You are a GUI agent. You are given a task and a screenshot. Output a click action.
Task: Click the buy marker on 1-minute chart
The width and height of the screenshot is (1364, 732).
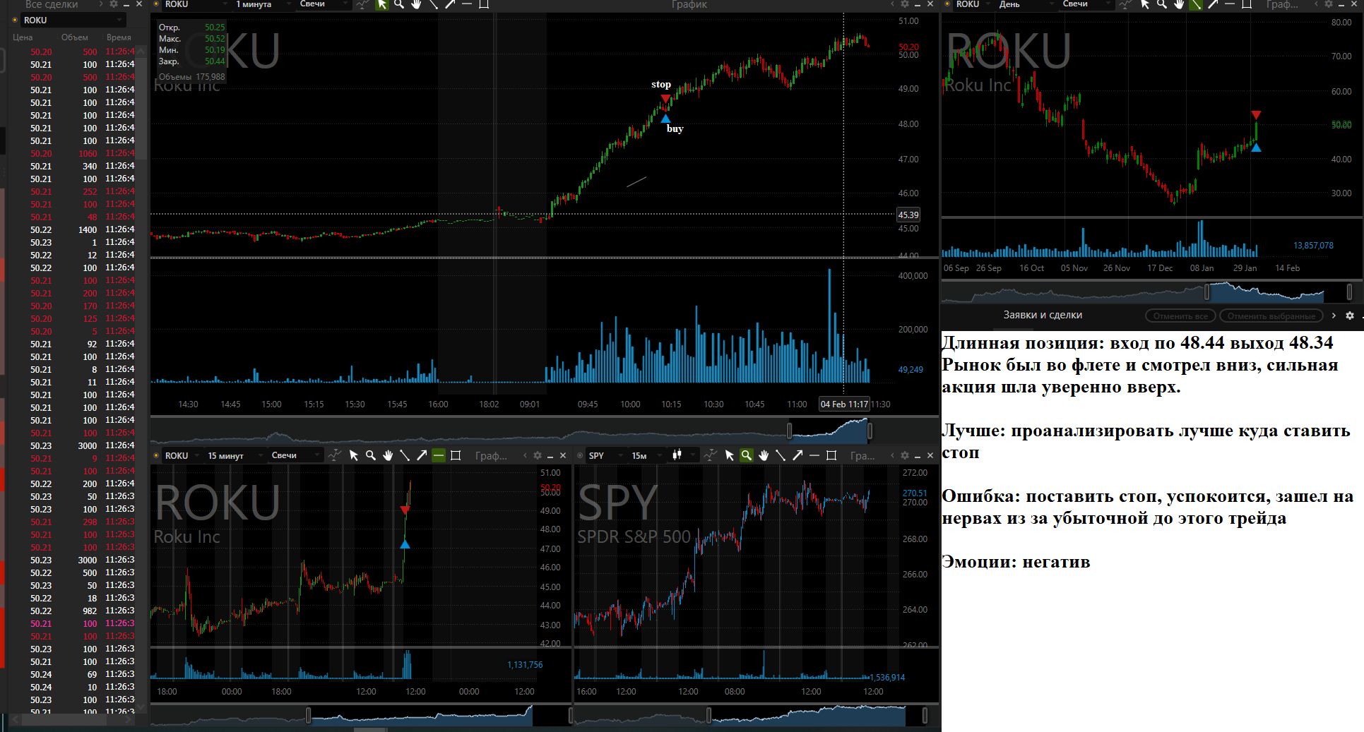click(x=665, y=119)
